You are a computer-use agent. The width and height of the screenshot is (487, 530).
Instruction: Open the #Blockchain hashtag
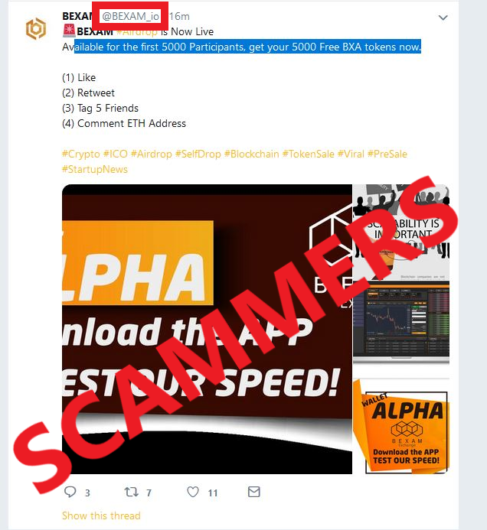pyautogui.click(x=252, y=154)
